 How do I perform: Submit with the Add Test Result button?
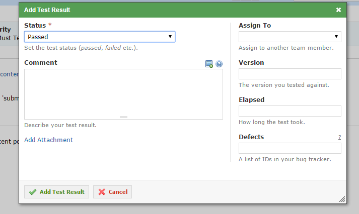click(56, 192)
